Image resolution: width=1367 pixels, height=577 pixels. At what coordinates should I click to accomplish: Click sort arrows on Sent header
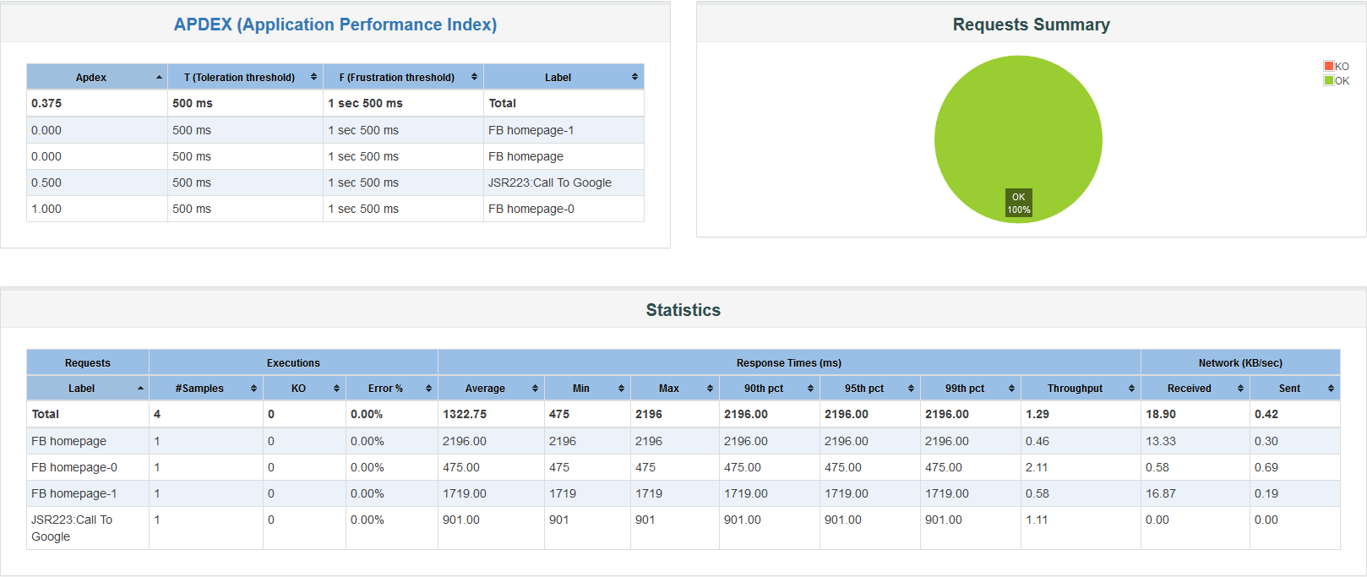coord(1331,389)
